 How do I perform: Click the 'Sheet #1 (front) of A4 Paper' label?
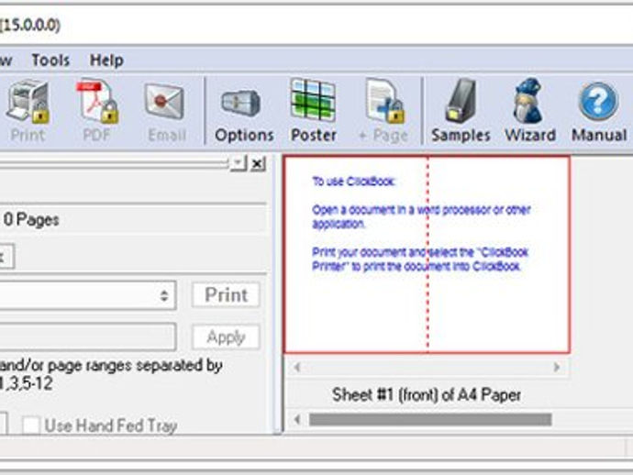[427, 394]
